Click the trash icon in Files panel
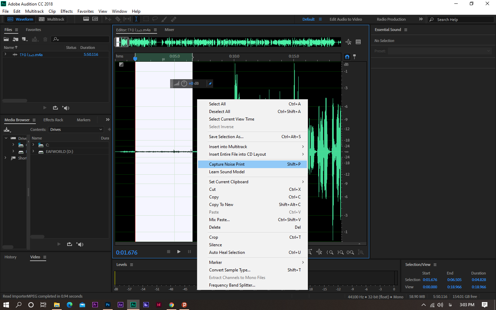Image resolution: width=496 pixels, height=310 pixels. 45,39
